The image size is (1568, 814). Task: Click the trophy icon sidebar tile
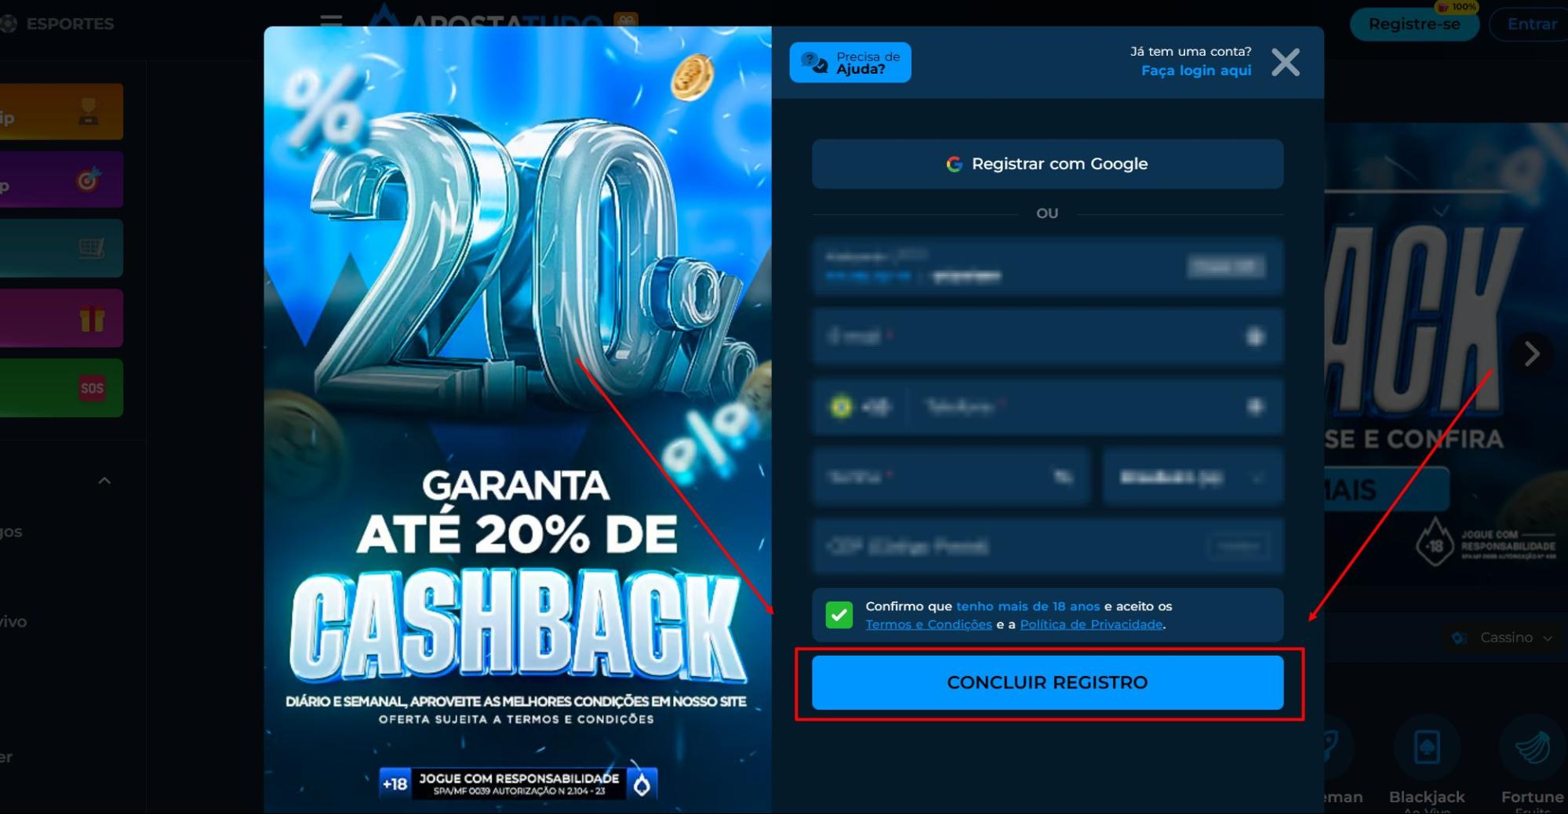(61, 111)
